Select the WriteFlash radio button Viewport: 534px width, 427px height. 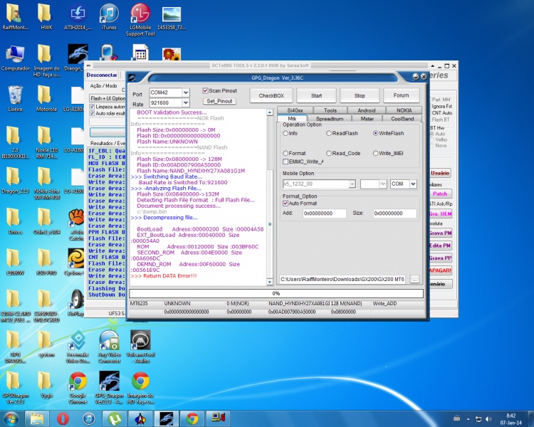pos(375,133)
